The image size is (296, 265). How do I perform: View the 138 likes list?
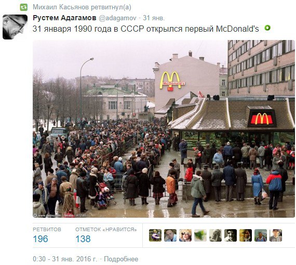pos(106,235)
